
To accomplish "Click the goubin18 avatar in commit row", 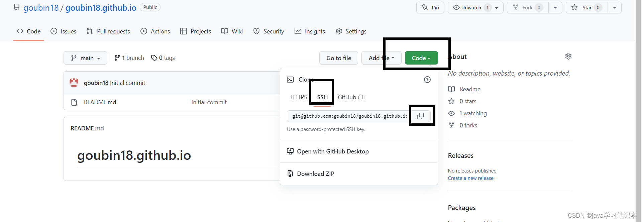I will [x=74, y=83].
